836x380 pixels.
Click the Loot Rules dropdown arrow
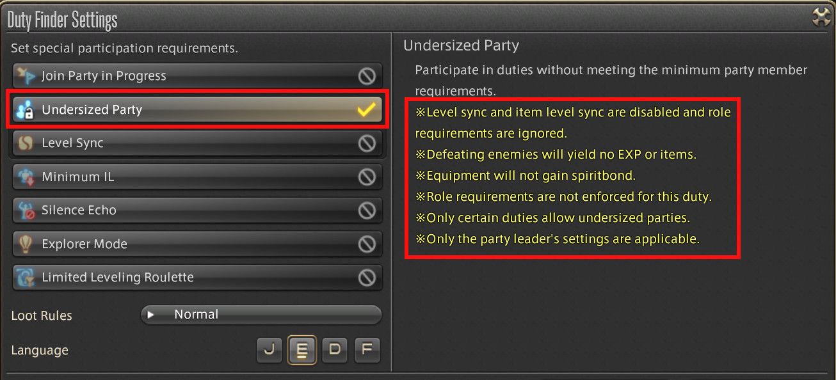pyautogui.click(x=151, y=315)
